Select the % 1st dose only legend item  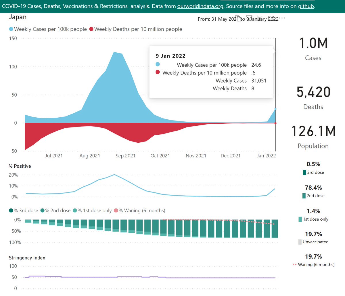pyautogui.click(x=92, y=211)
